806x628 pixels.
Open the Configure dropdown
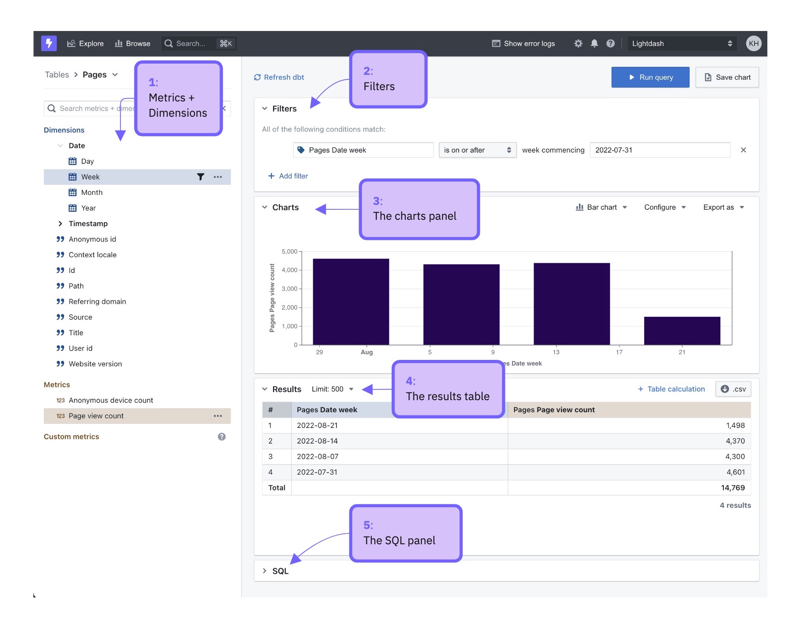665,207
